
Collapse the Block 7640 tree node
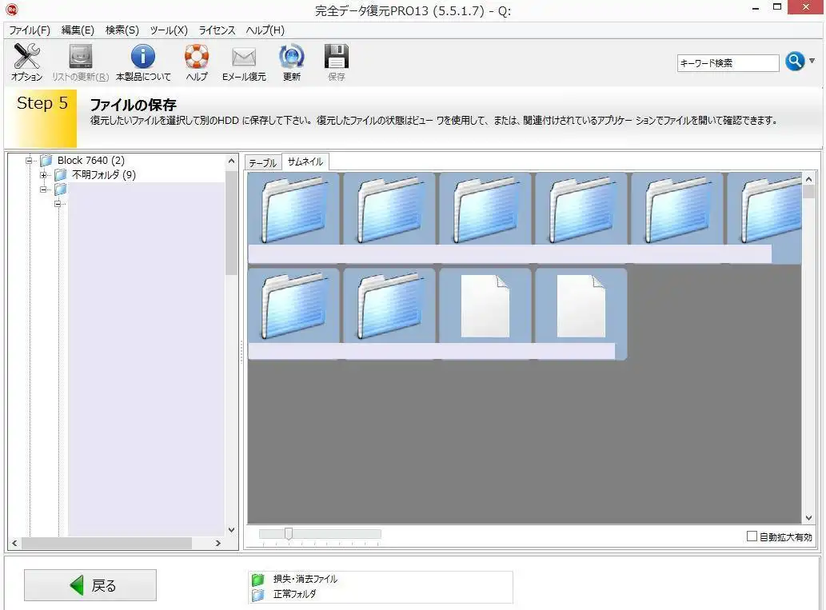30,161
